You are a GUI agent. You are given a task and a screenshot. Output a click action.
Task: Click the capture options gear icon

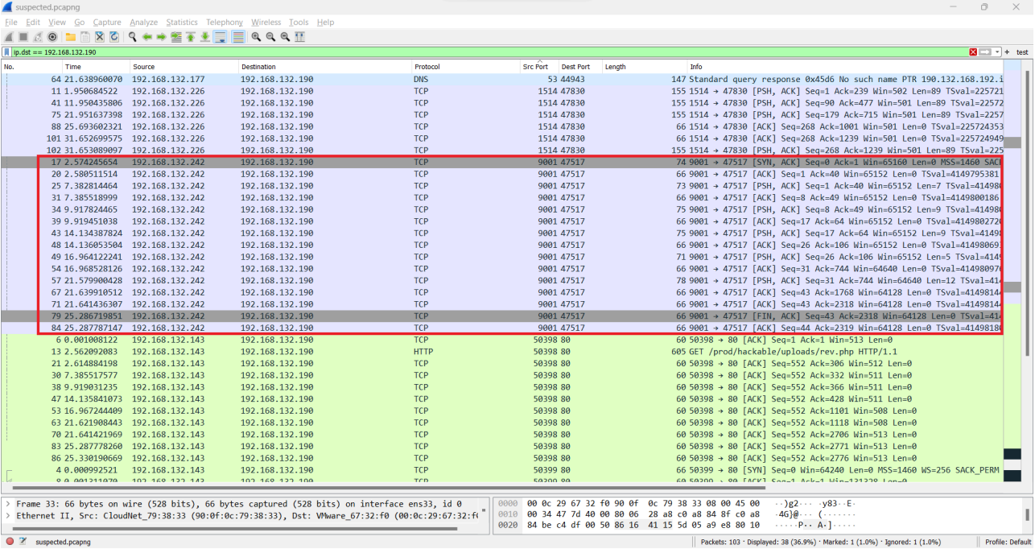[52, 37]
